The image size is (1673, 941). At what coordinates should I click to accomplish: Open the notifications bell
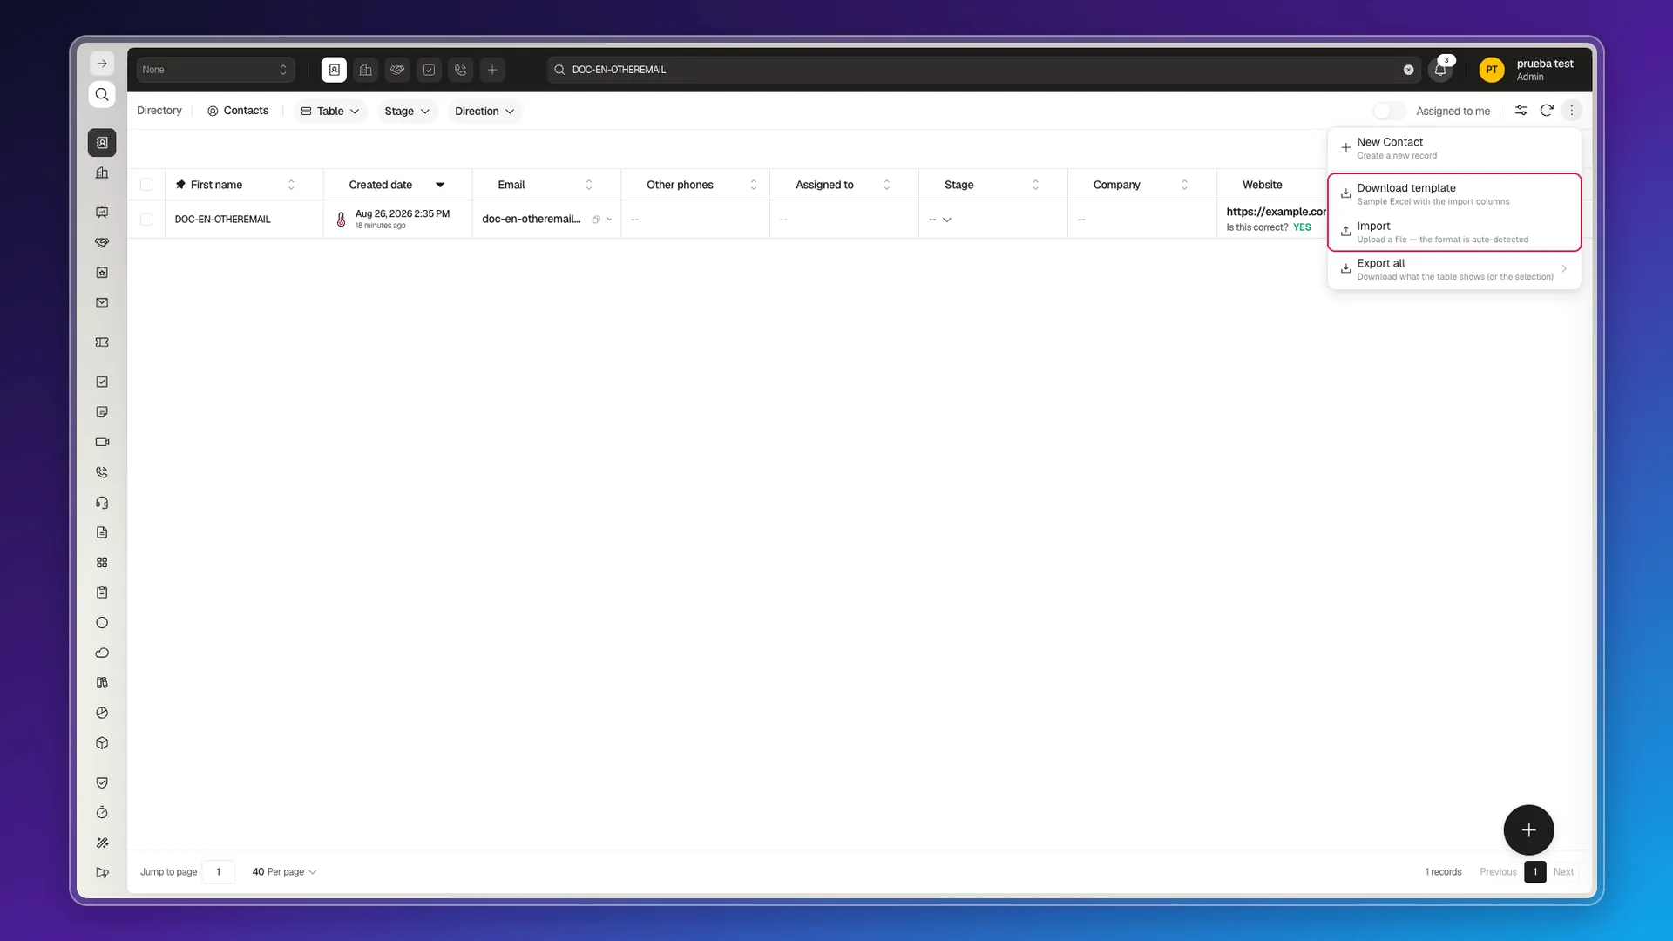(1440, 70)
